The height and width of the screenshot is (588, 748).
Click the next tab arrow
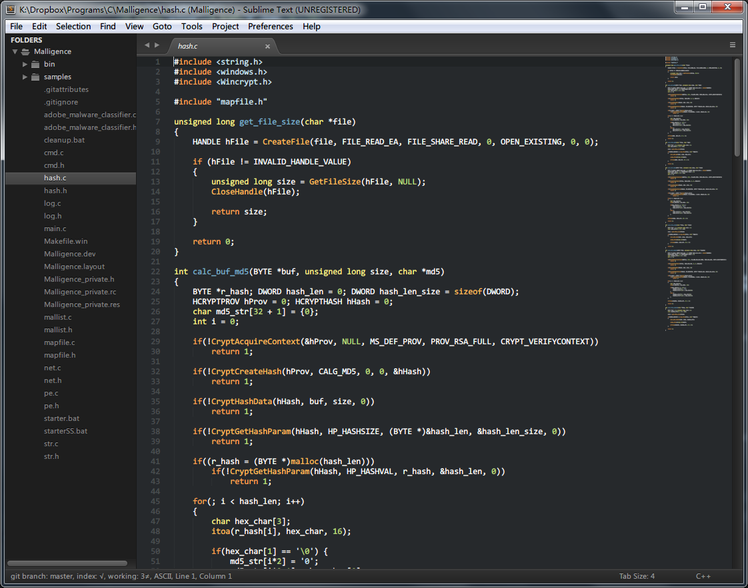[157, 45]
